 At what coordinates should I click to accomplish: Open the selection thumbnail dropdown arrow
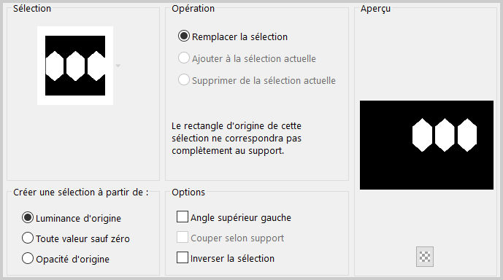(118, 66)
